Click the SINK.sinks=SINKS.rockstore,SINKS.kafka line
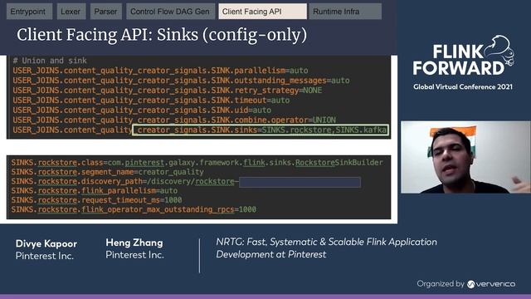 200,130
